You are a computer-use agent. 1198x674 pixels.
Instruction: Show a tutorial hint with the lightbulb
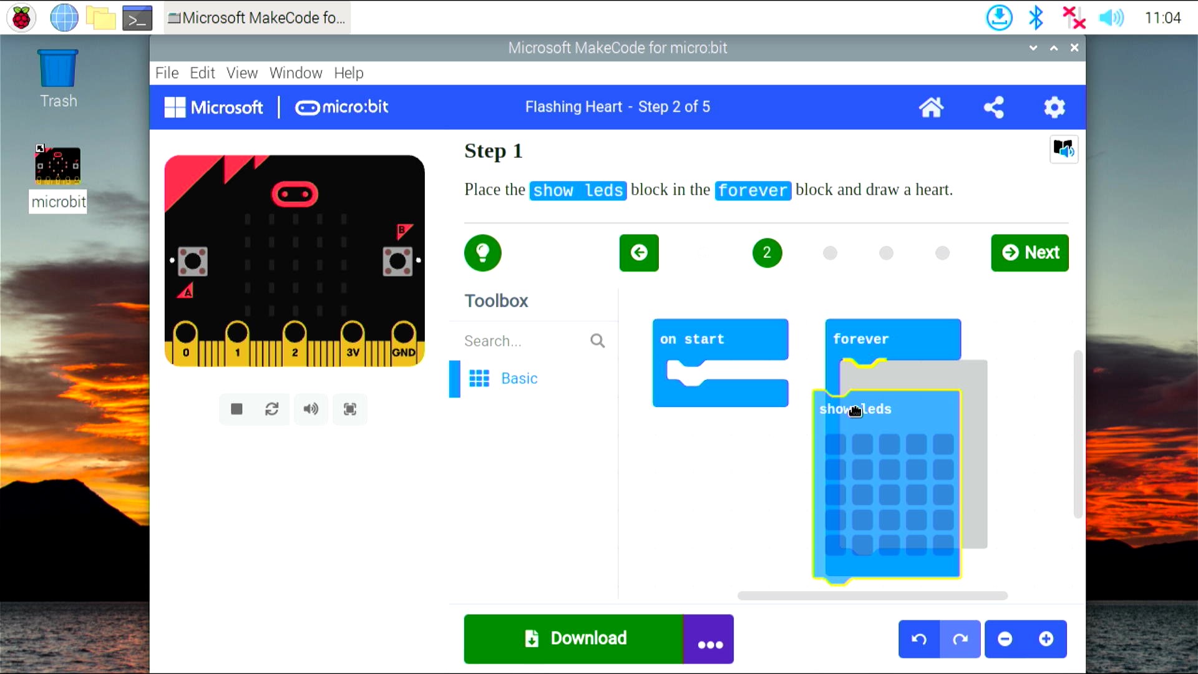click(x=482, y=253)
